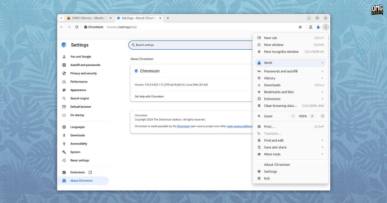
Task: Expand Save and share submenu
Action: click(290, 147)
